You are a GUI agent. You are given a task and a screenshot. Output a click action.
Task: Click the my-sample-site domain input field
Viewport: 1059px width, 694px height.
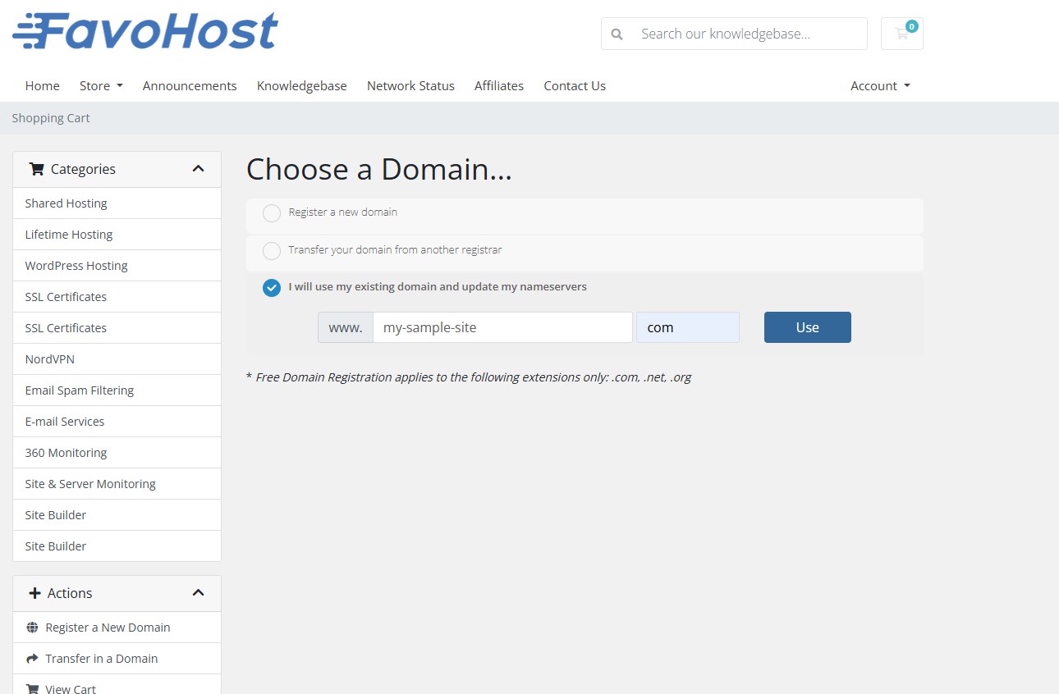[502, 327]
